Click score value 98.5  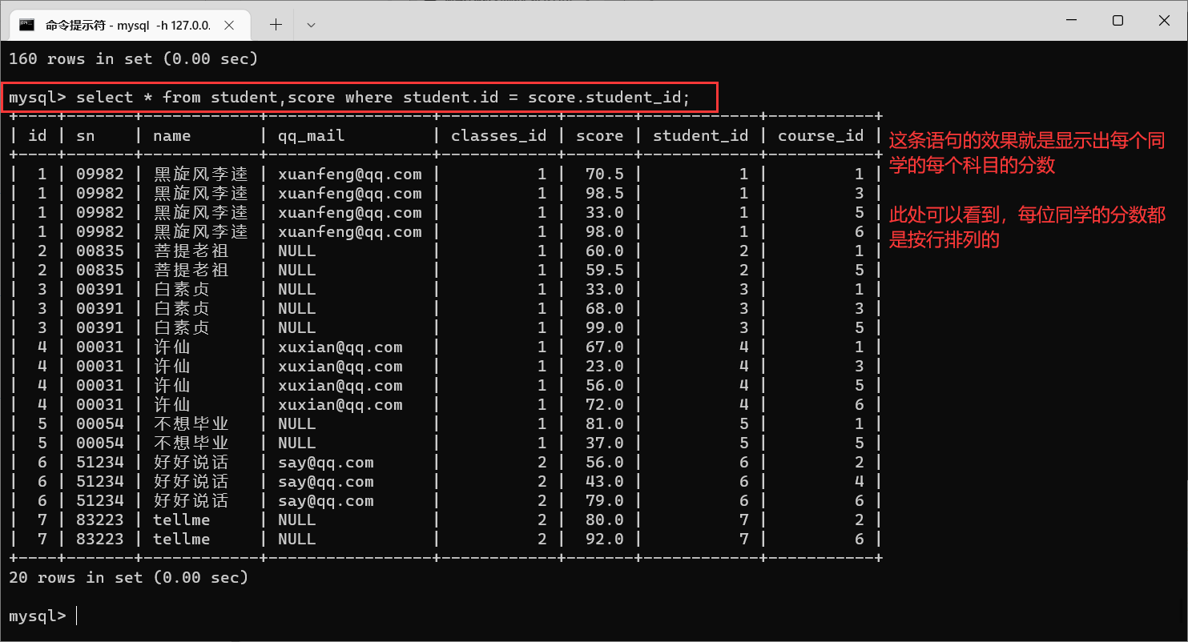click(604, 194)
